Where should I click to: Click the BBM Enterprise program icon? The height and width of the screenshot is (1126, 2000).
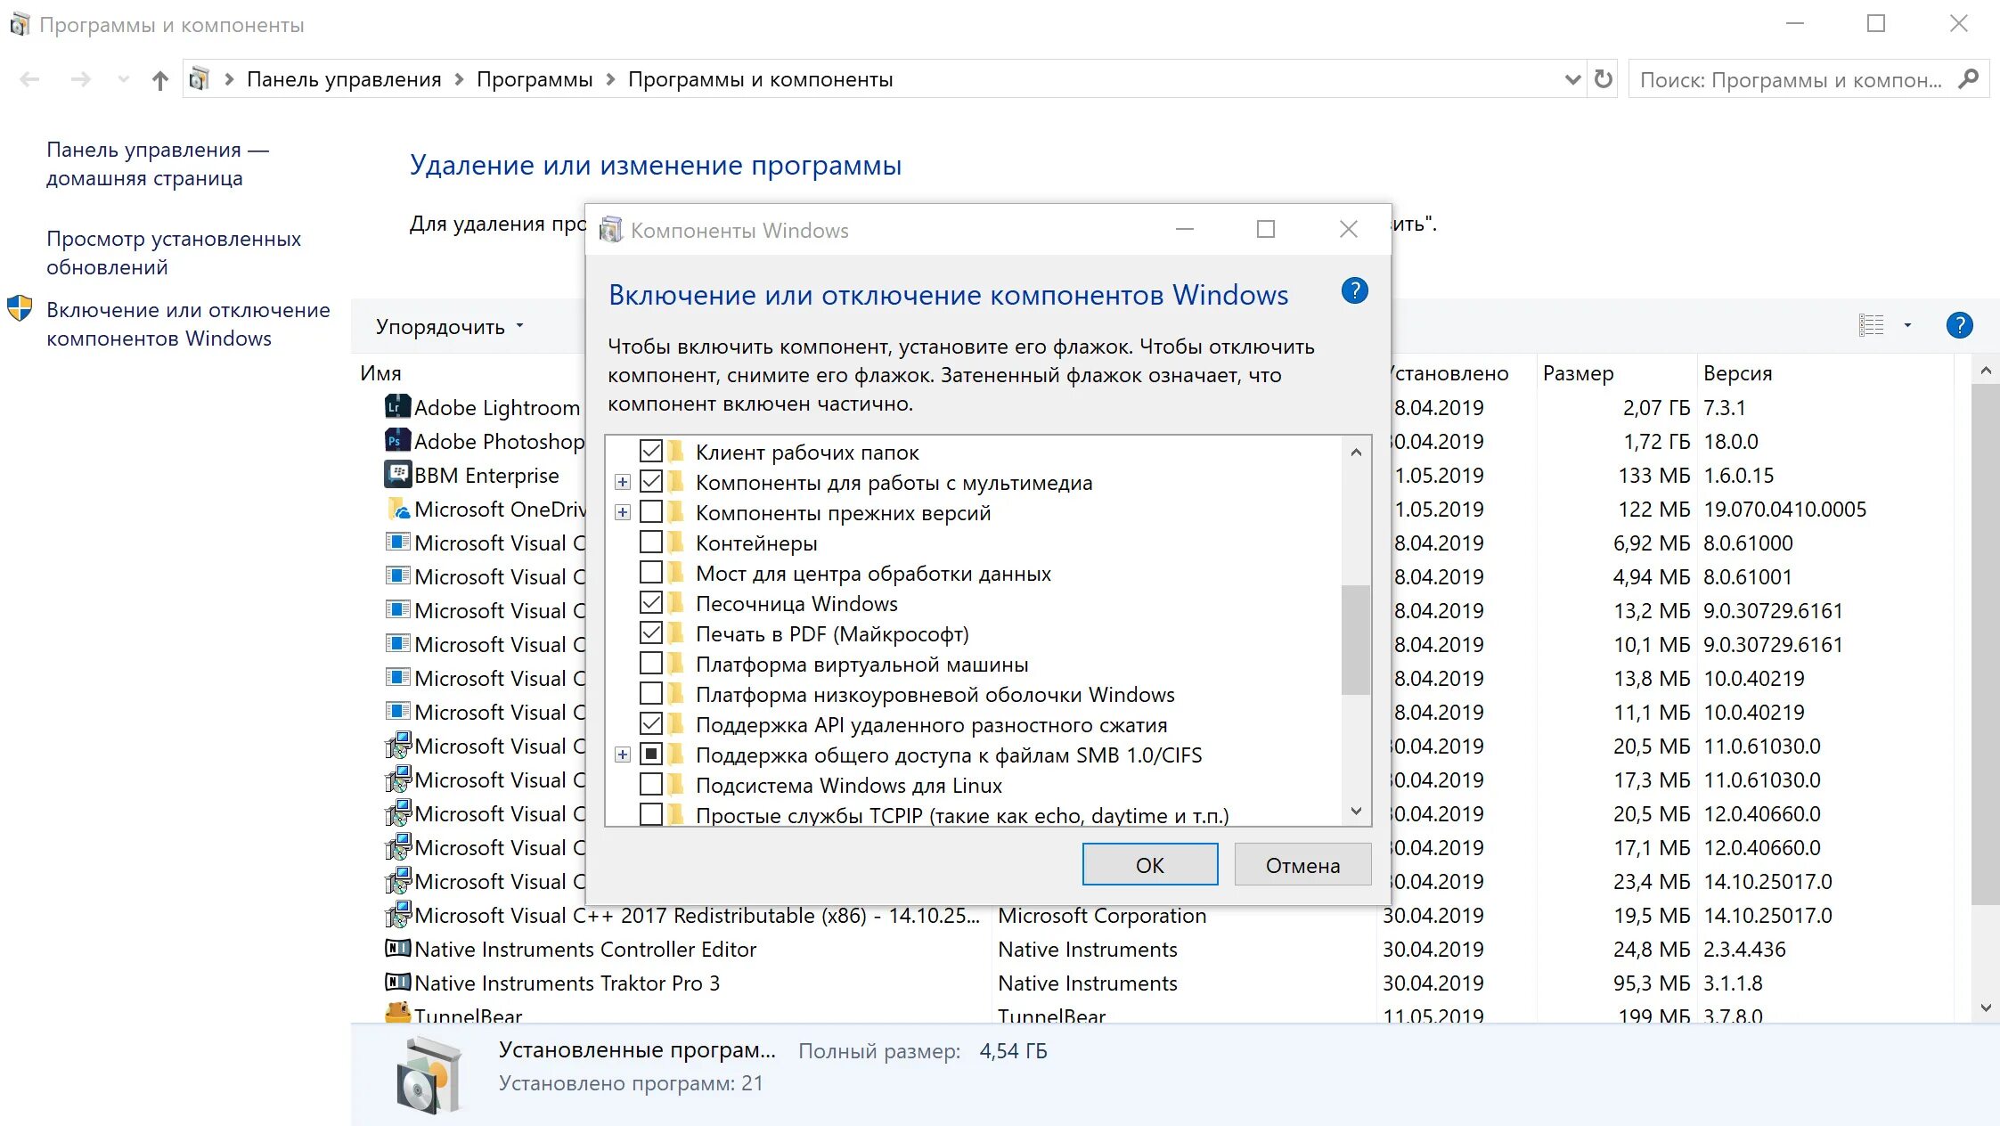point(397,475)
